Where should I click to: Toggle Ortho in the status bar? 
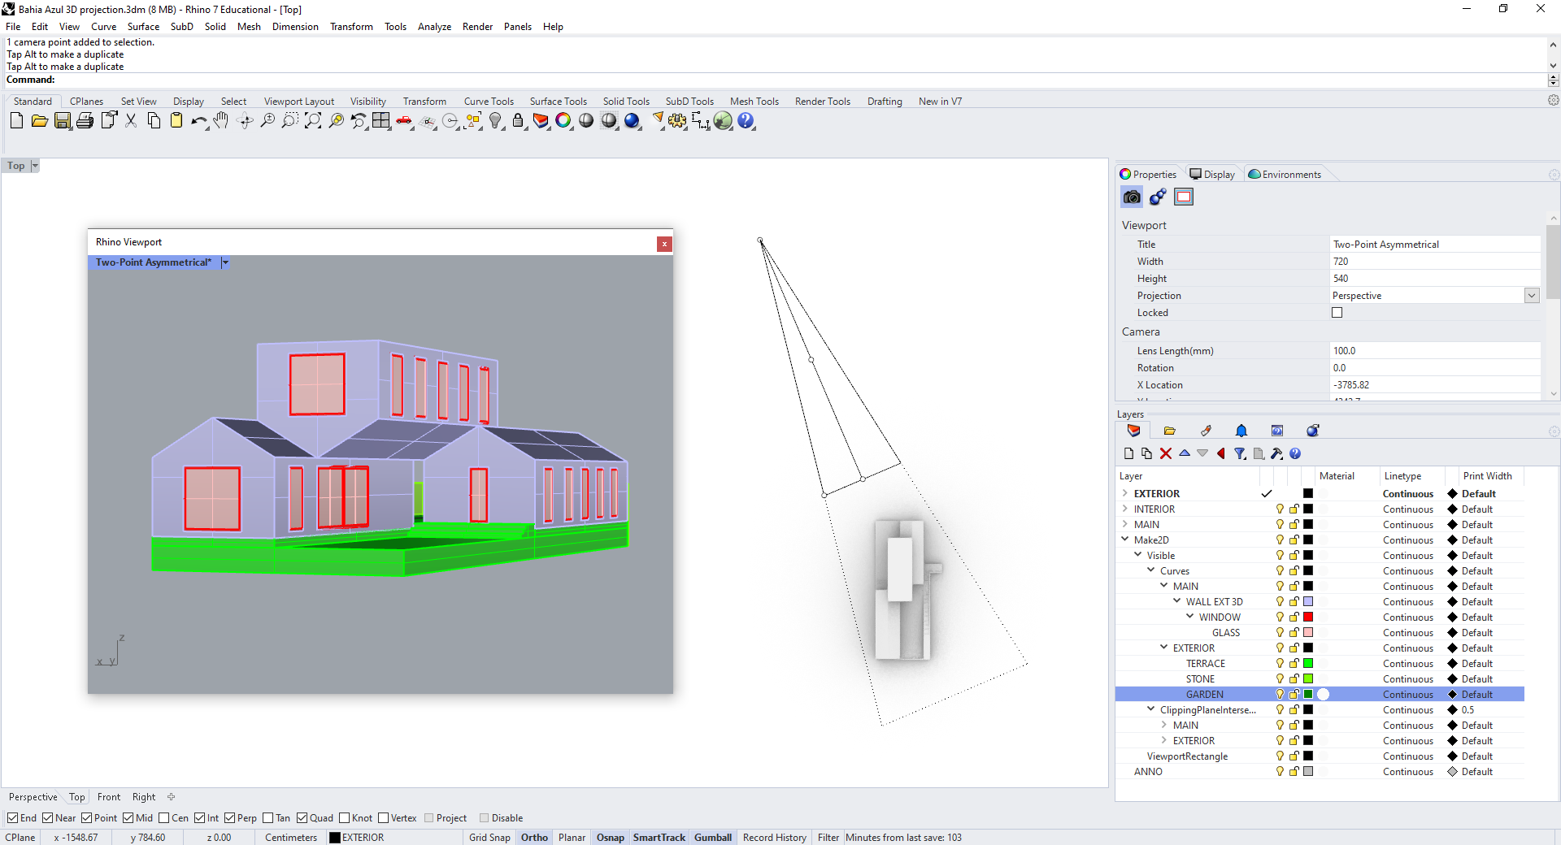tap(534, 838)
